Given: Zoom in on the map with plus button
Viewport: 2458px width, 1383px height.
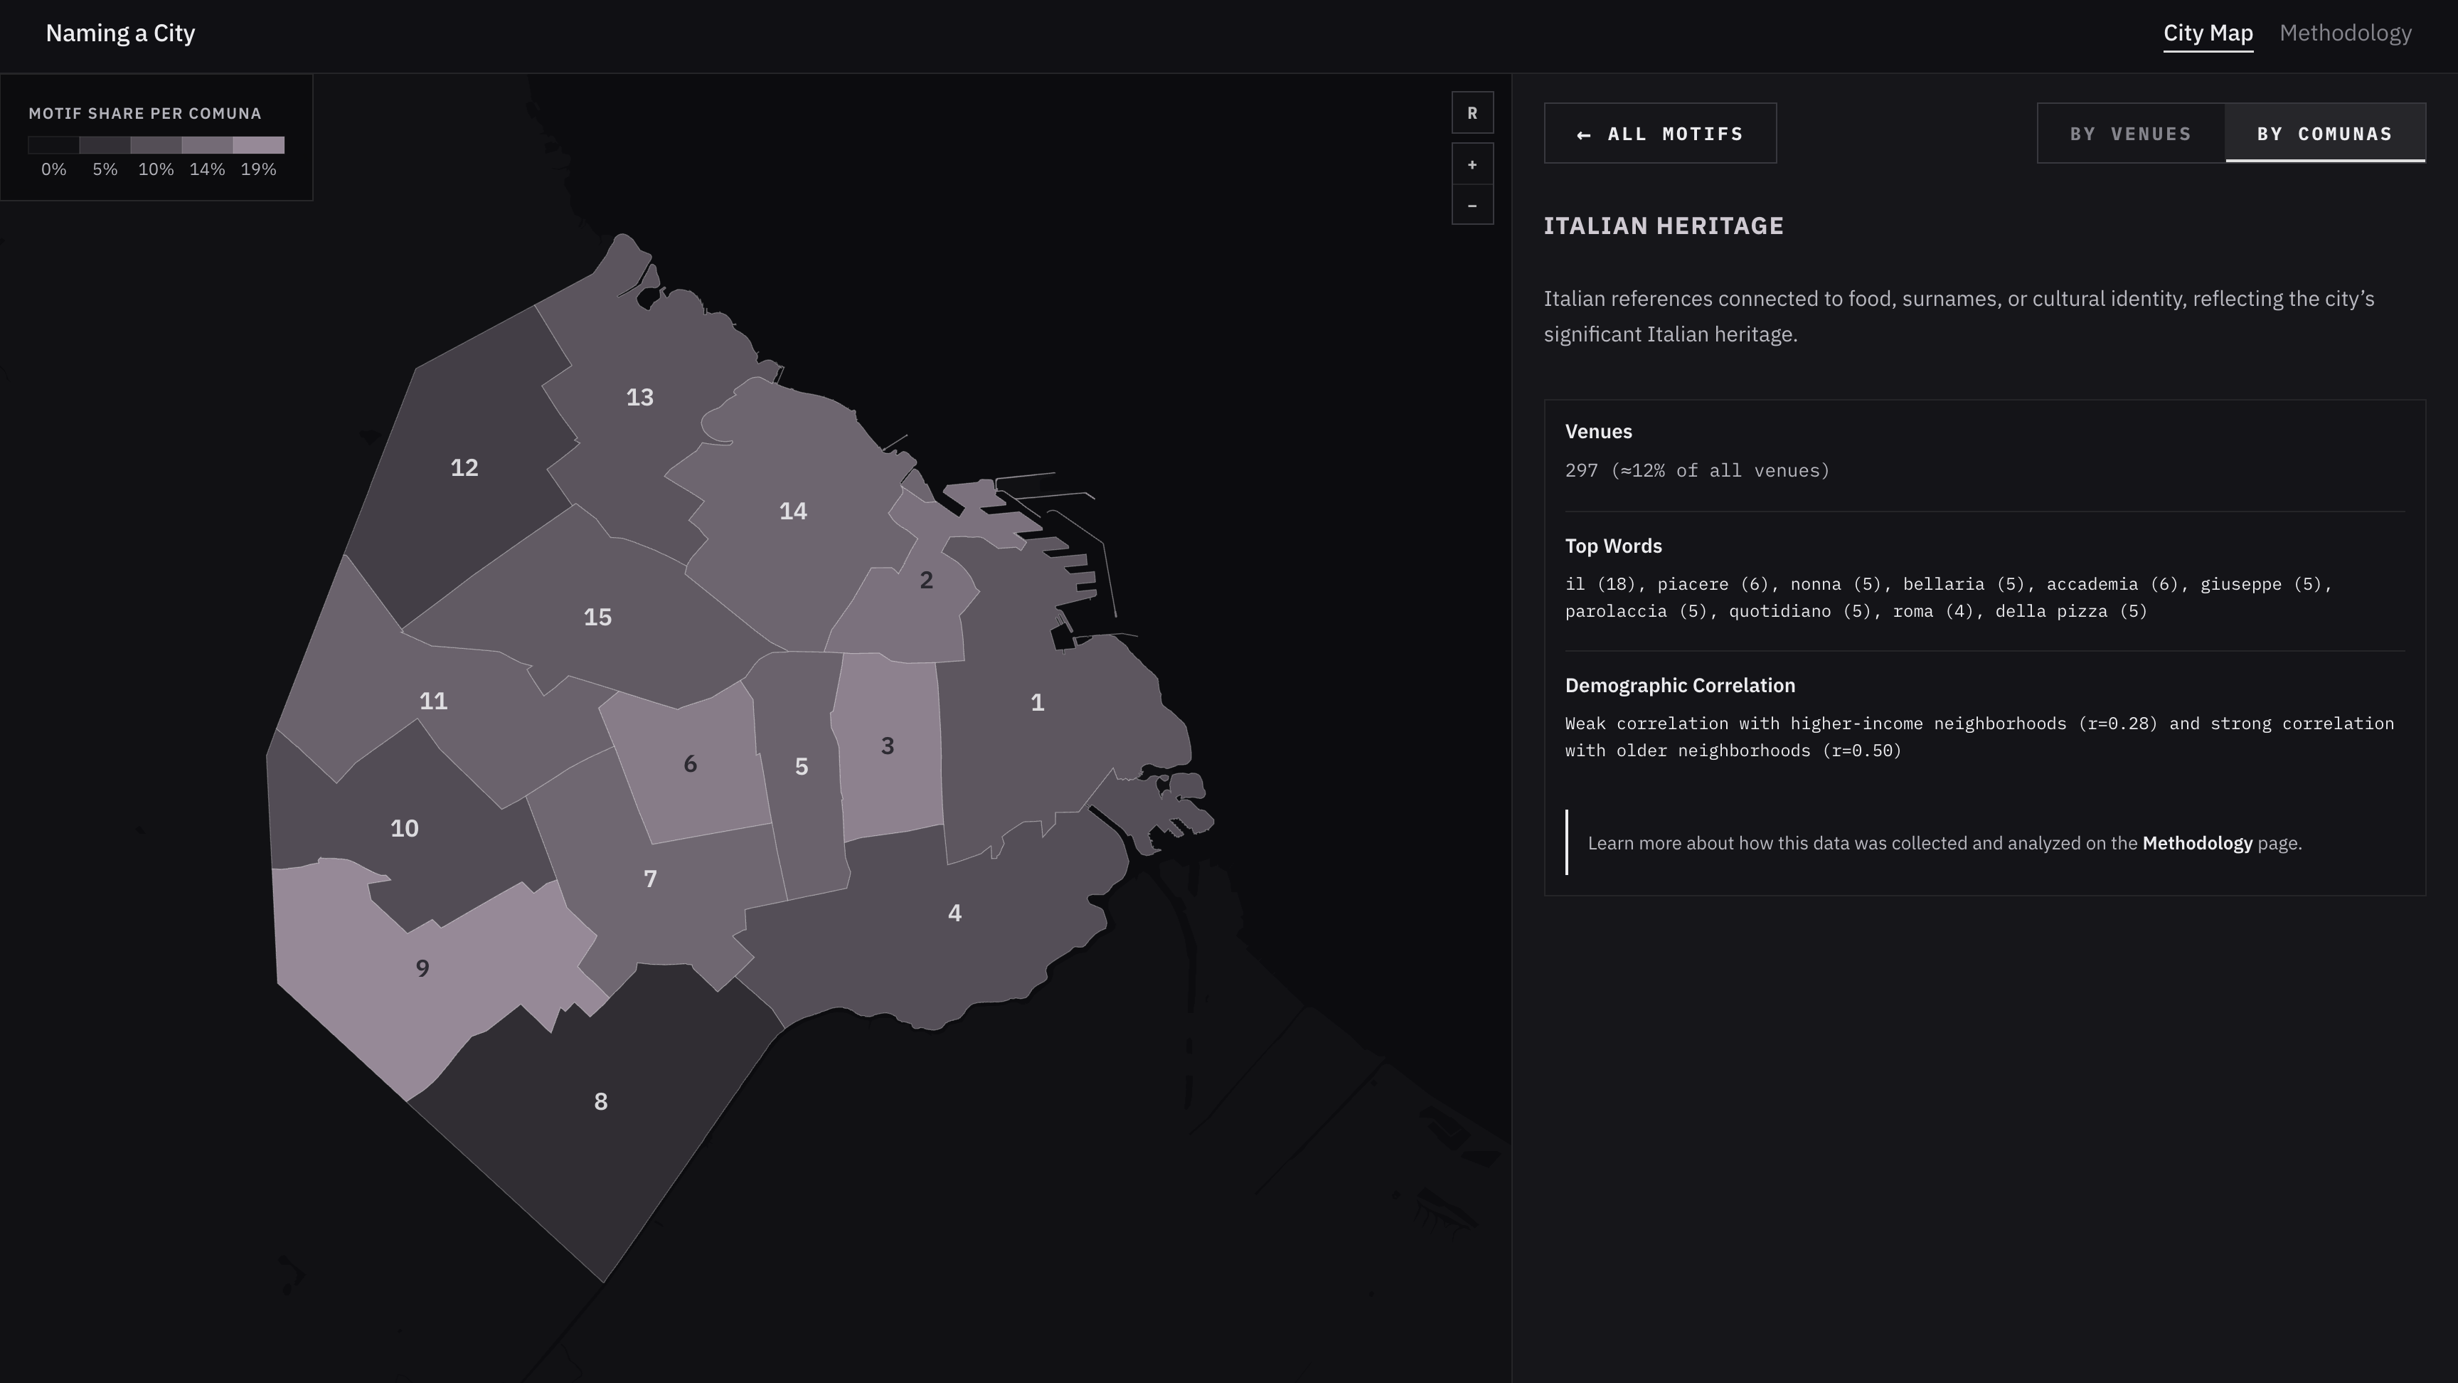Looking at the screenshot, I should pyautogui.click(x=1472, y=164).
